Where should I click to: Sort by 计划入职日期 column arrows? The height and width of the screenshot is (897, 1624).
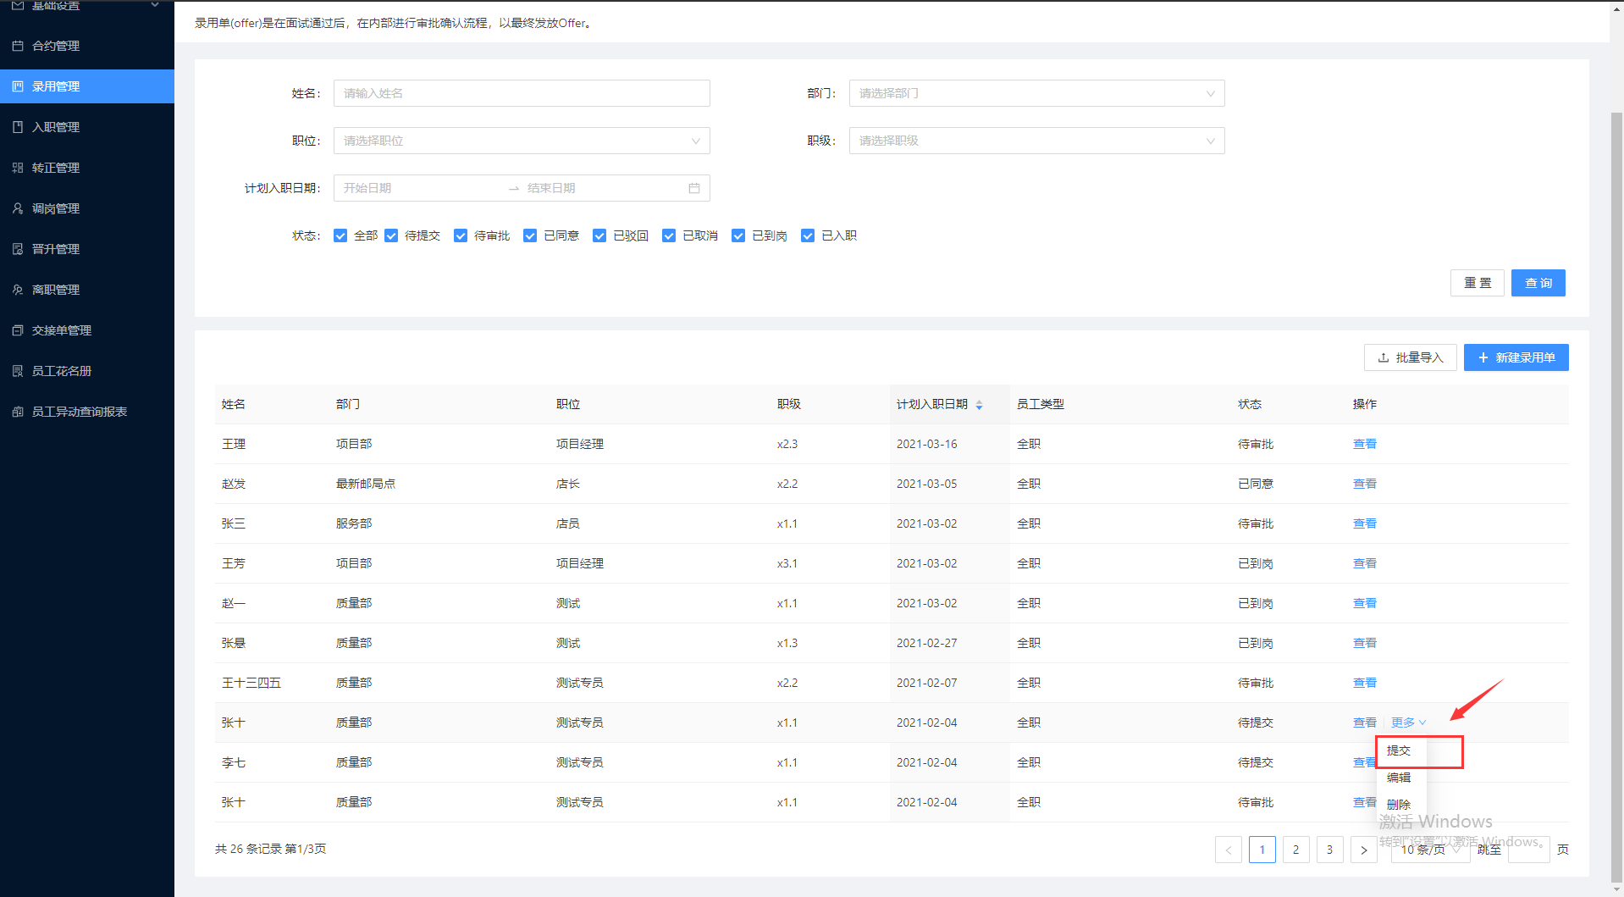(980, 405)
